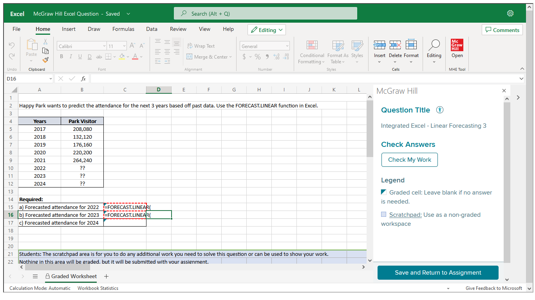Open the font color picker arrow
Viewport: 535px width, 300px height.
141,57
